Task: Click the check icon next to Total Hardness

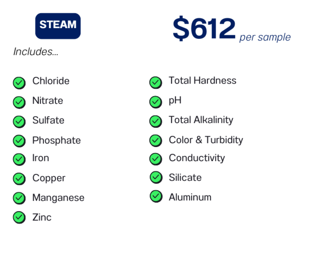Action: [x=156, y=83]
